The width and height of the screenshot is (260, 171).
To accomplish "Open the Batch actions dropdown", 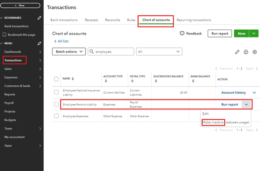I will 69,52.
